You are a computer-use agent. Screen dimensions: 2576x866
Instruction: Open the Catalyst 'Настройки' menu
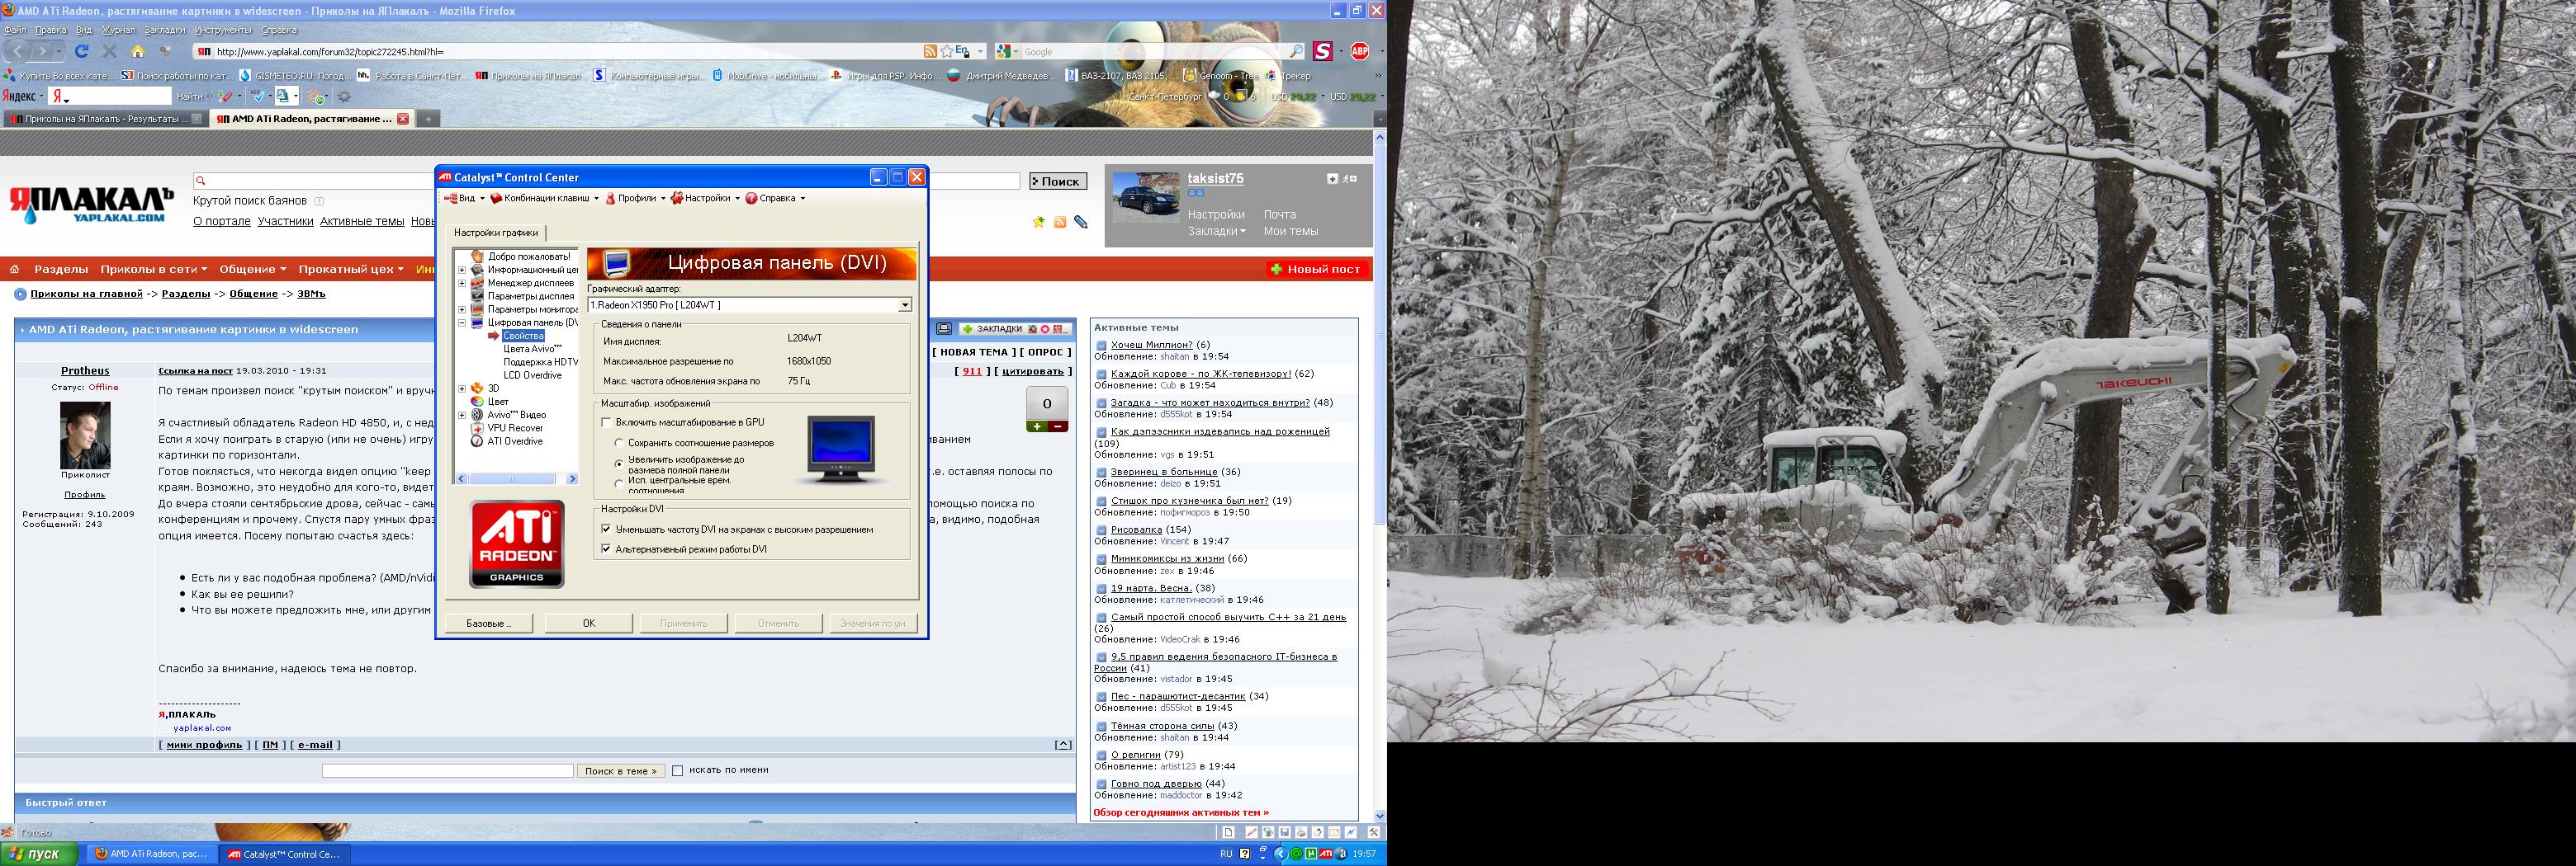[705, 199]
